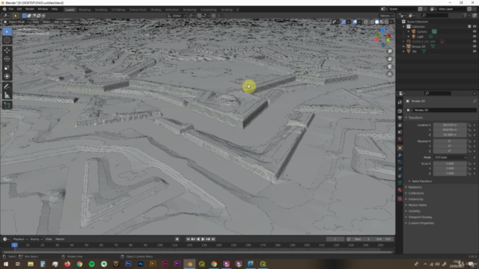This screenshot has height=269, width=479.
Task: Open the Material properties tab
Action: tap(400, 190)
